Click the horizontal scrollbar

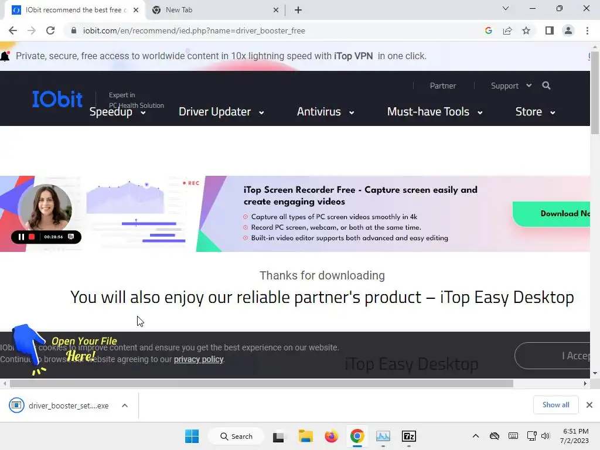coord(261,383)
